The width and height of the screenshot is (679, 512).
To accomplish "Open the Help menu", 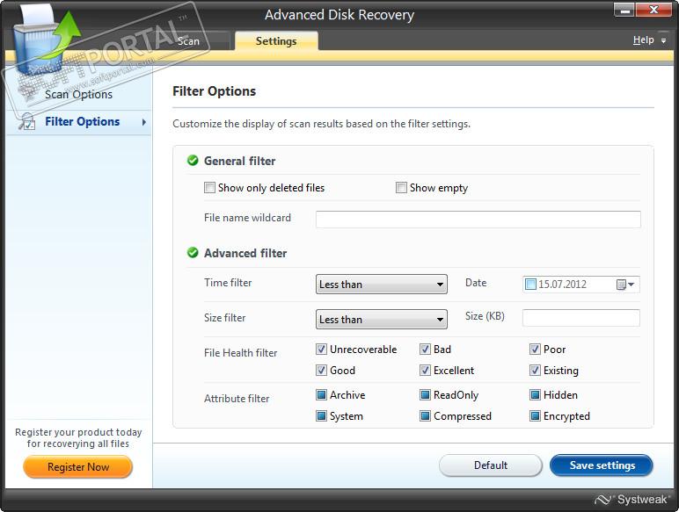I will click(x=643, y=40).
